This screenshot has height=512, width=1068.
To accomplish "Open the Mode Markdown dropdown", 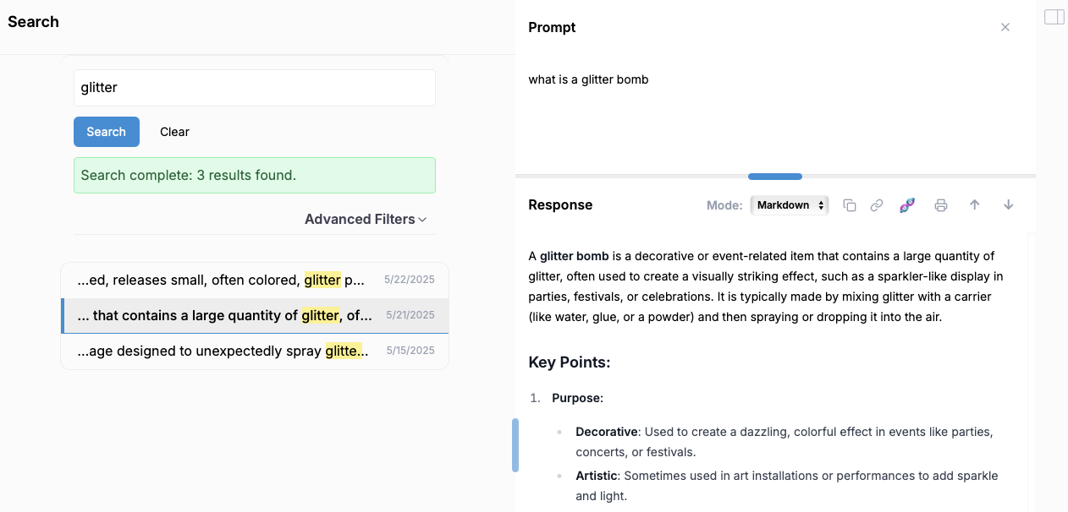I will tap(789, 205).
